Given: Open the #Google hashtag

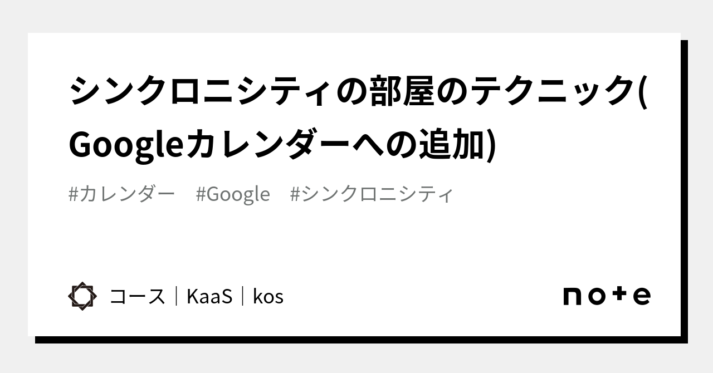Looking at the screenshot, I should coord(233,194).
